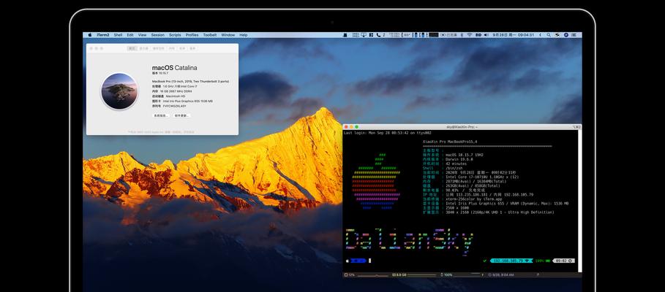This screenshot has width=665, height=292.
Task: Click the Macintosh HD startup disk text
Action: [176, 96]
